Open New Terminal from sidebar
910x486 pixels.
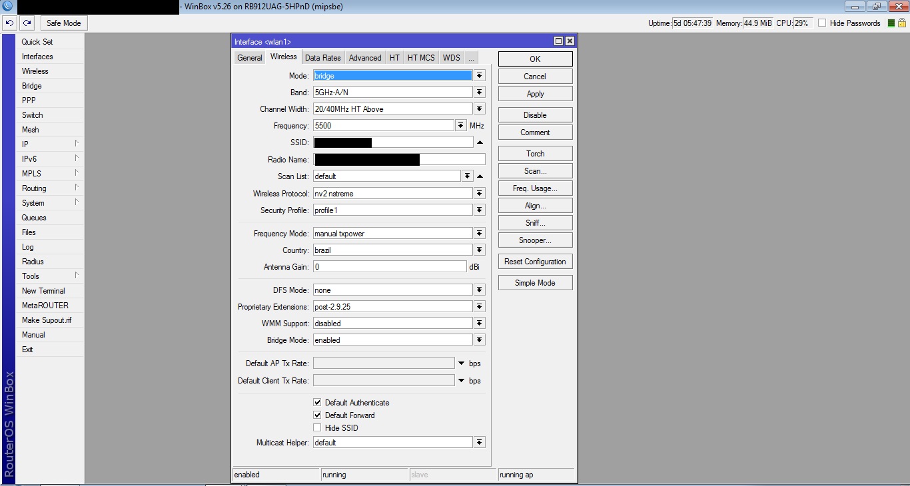[x=50, y=291]
